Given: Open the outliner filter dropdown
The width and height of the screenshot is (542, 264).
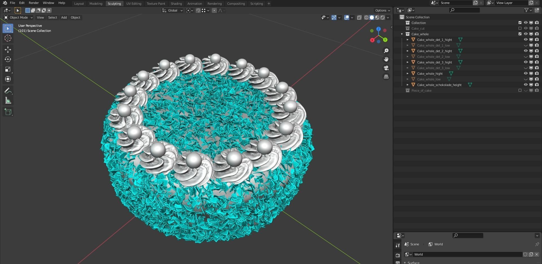Looking at the screenshot, I should tap(528, 10).
